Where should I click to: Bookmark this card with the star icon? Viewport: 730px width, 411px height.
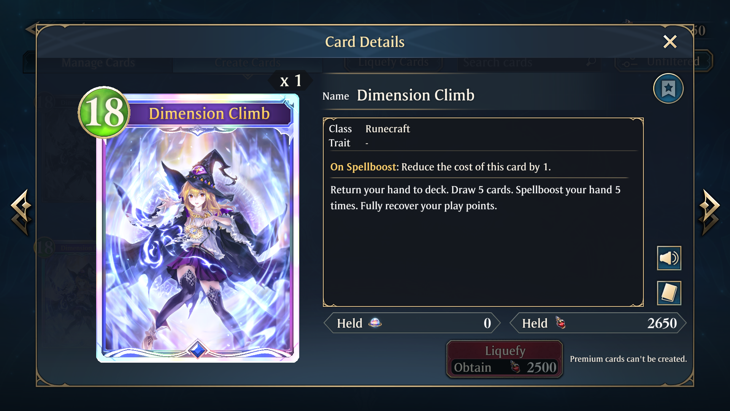tap(668, 89)
